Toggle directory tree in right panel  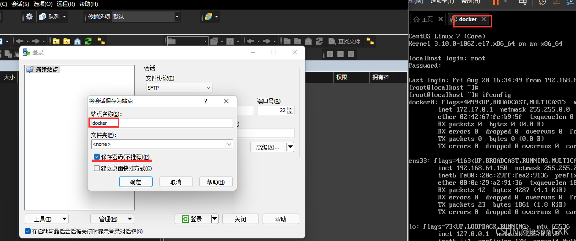tap(371, 41)
